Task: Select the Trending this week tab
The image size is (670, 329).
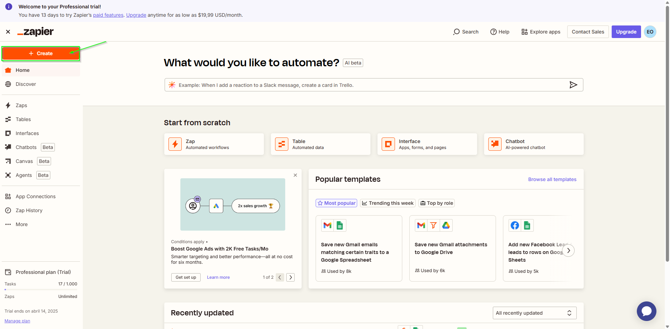Action: (388, 203)
